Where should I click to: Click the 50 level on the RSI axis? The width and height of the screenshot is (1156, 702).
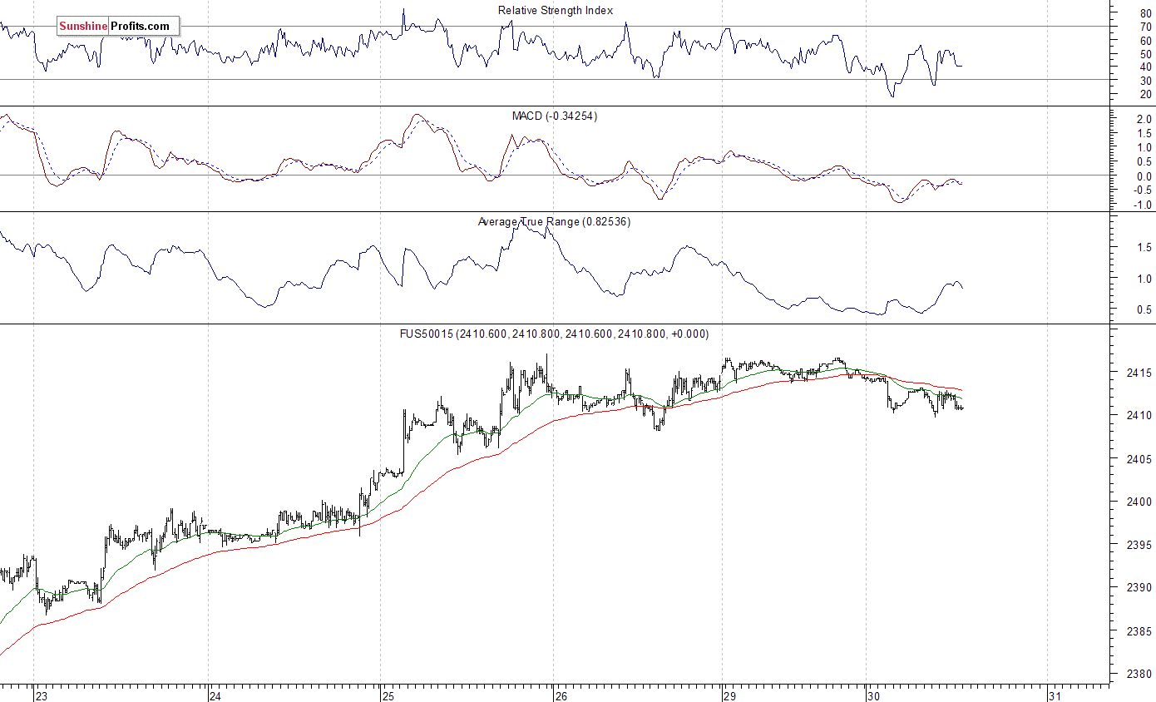pos(1145,53)
